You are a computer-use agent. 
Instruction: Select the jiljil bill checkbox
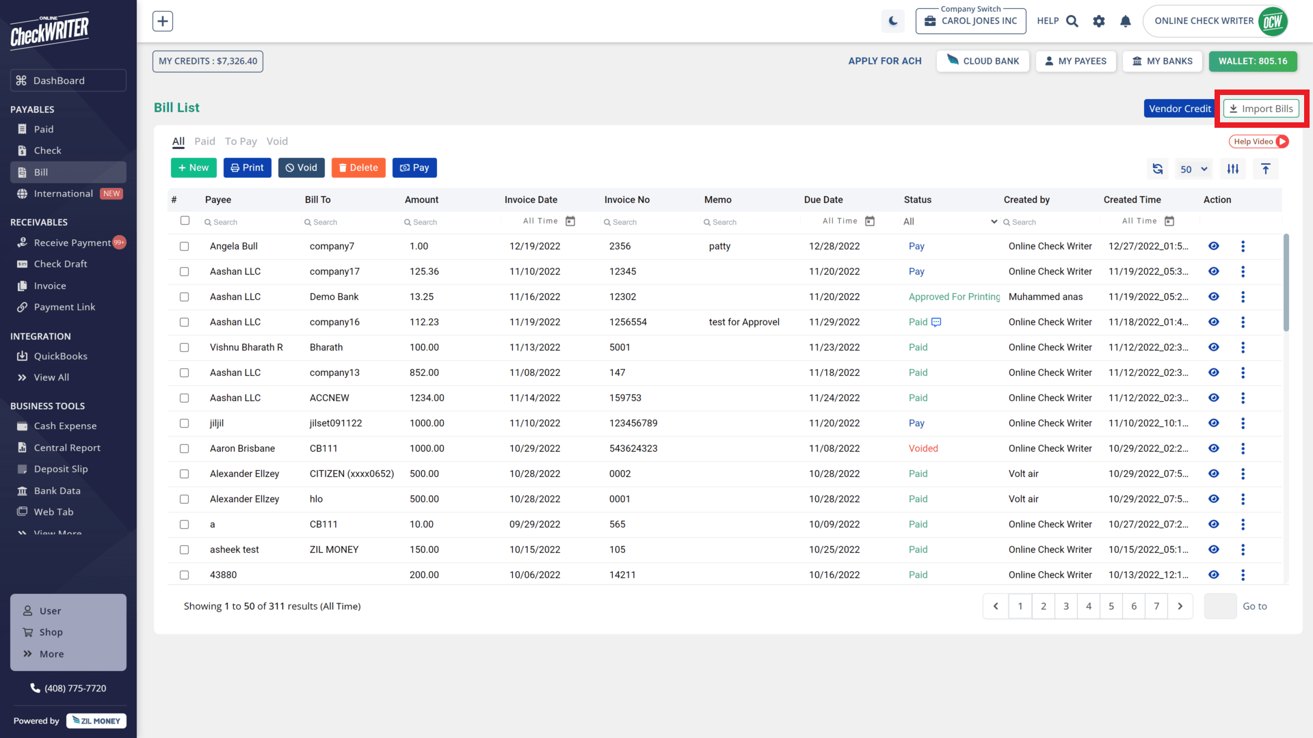pyautogui.click(x=185, y=423)
